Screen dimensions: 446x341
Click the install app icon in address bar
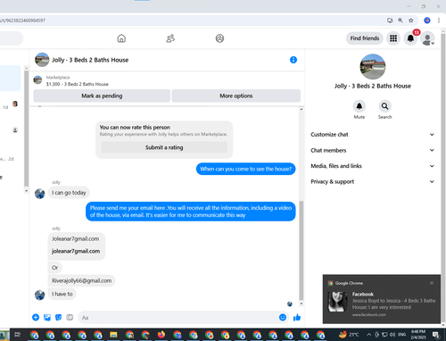tap(390, 21)
